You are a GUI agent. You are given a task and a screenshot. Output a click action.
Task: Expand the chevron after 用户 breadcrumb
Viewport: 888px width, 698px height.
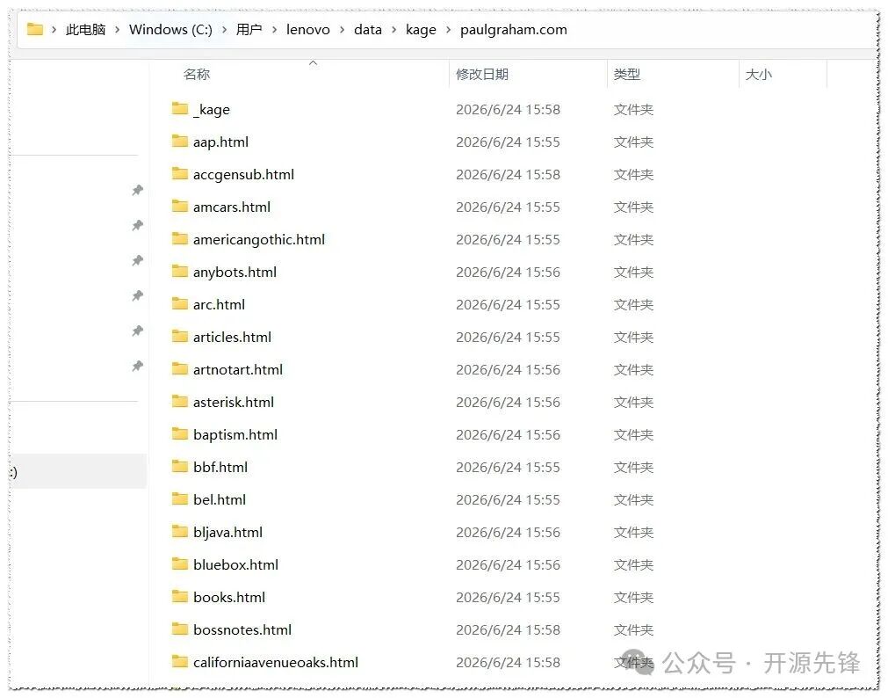274,30
